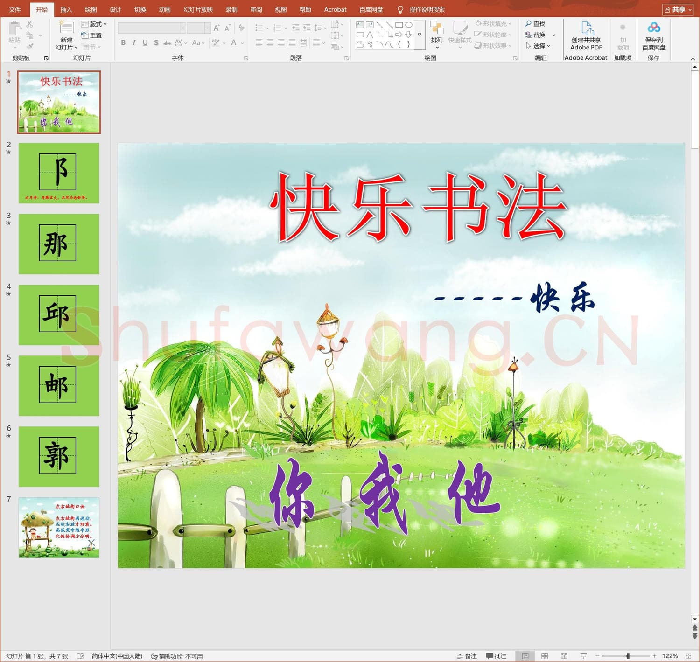Image resolution: width=700 pixels, height=662 pixels.
Task: Increase font size with the larger A icon
Action: click(217, 28)
